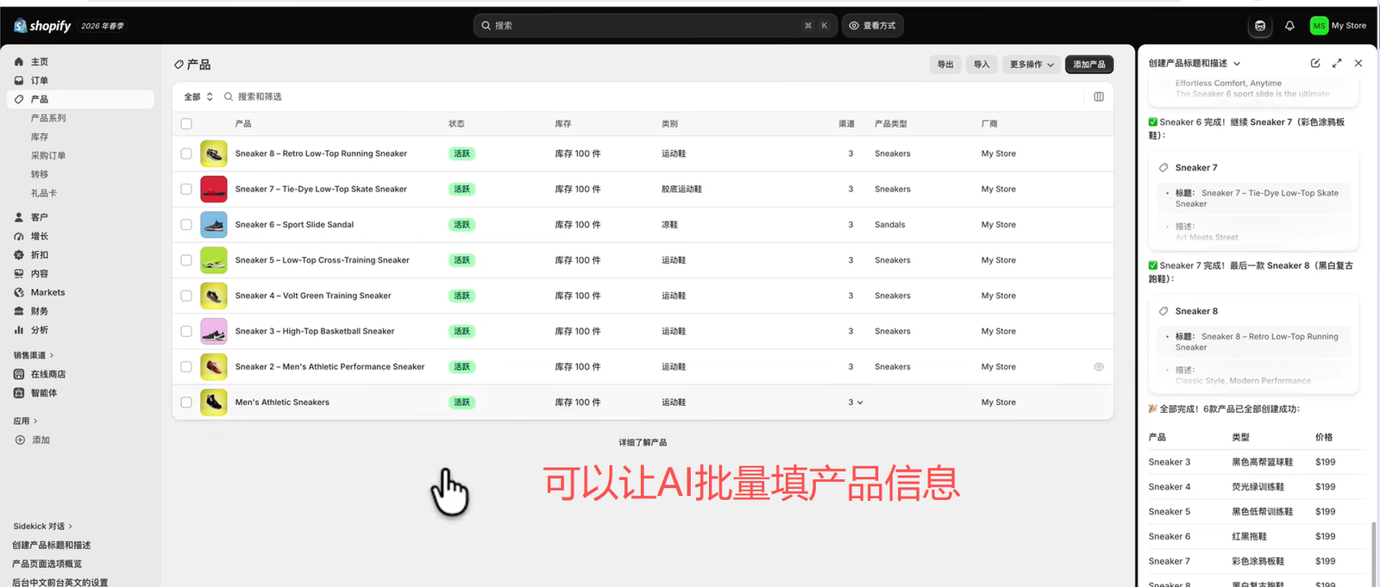Screen dimensions: 1380x587
Task: Open the Sidekick assistant icon in top bar
Action: [1260, 26]
